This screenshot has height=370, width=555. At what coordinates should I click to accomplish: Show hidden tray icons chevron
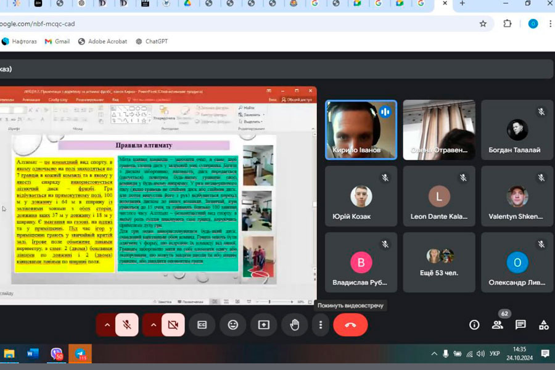tap(434, 353)
